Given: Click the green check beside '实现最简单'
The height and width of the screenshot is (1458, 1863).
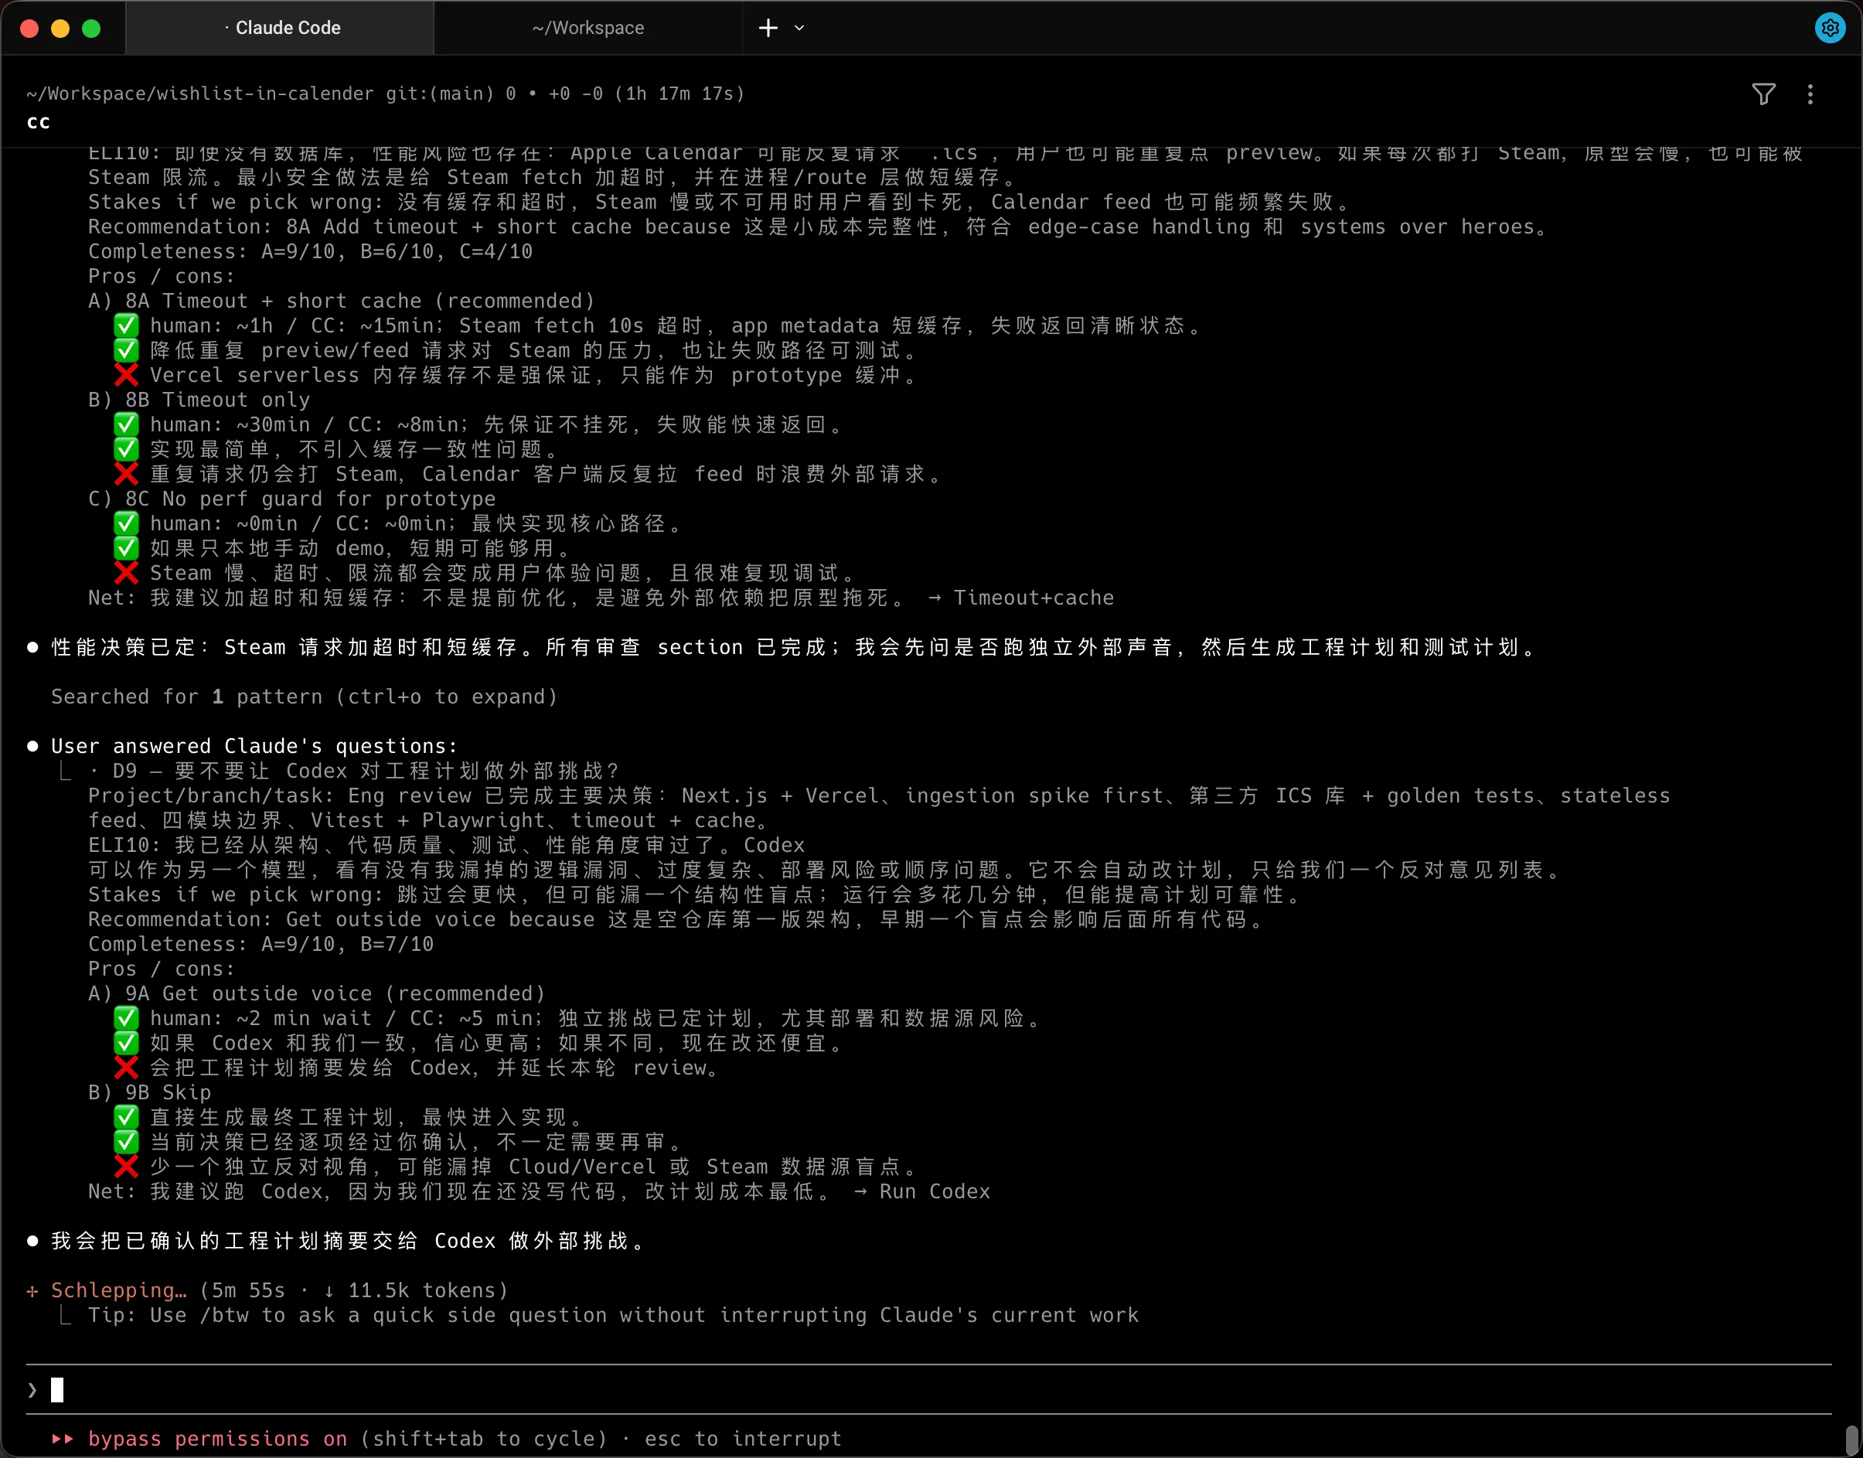Looking at the screenshot, I should [x=126, y=449].
